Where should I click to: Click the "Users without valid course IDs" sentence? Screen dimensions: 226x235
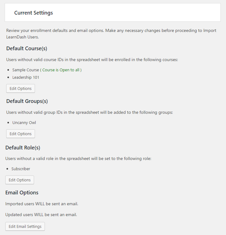point(92,60)
